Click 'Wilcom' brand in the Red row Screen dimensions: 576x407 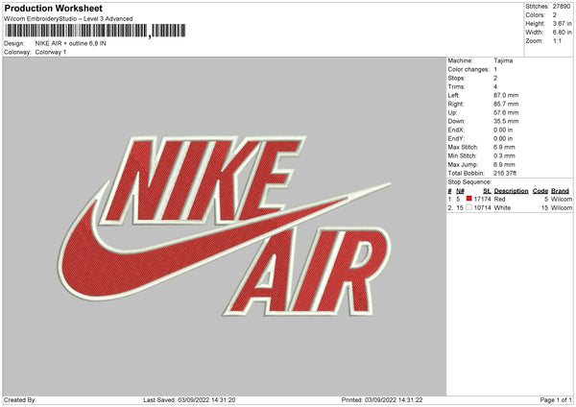(562, 199)
